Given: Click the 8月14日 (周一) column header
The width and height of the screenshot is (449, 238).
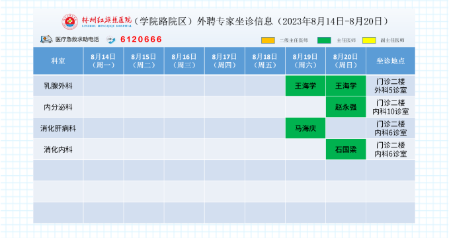Looking at the screenshot, I should [103, 61].
